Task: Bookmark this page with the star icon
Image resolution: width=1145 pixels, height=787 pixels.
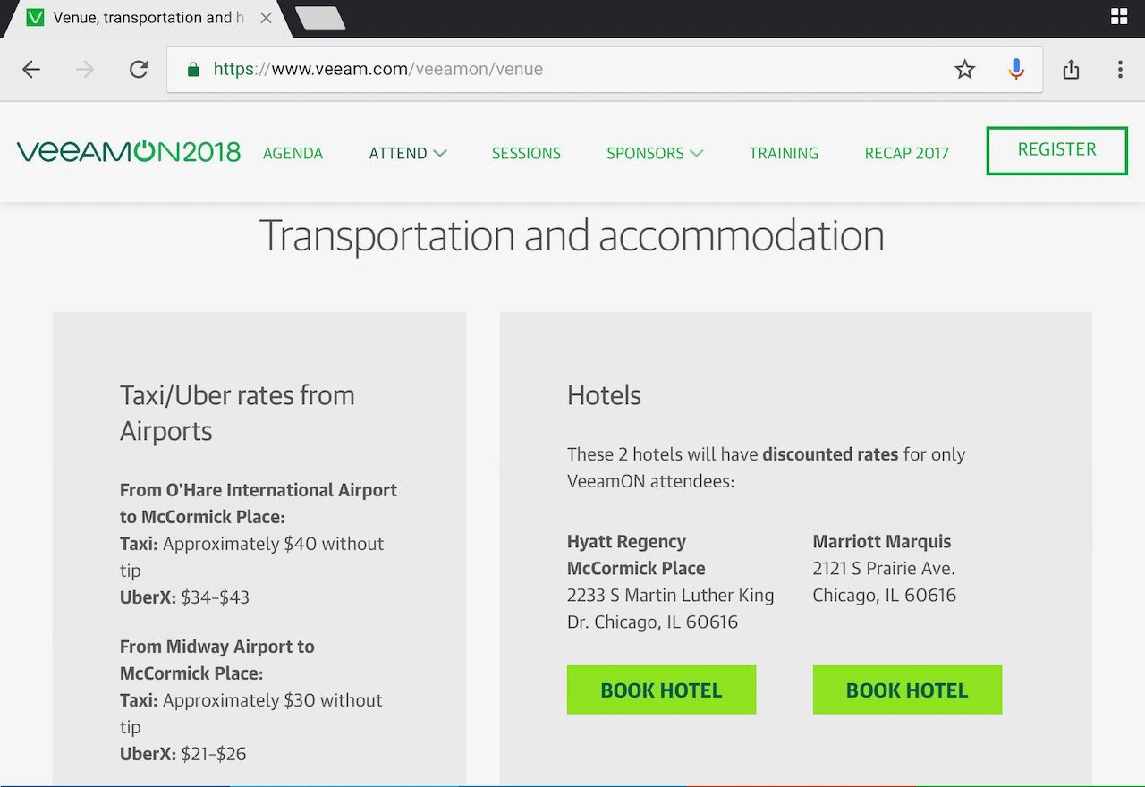Action: click(x=964, y=70)
